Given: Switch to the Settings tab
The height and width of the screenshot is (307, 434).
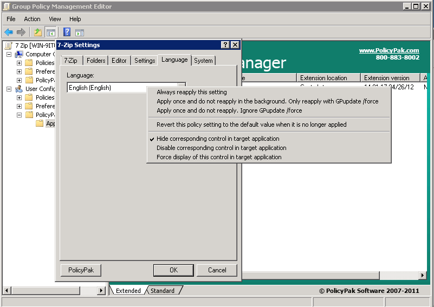Looking at the screenshot, I should pos(145,61).
